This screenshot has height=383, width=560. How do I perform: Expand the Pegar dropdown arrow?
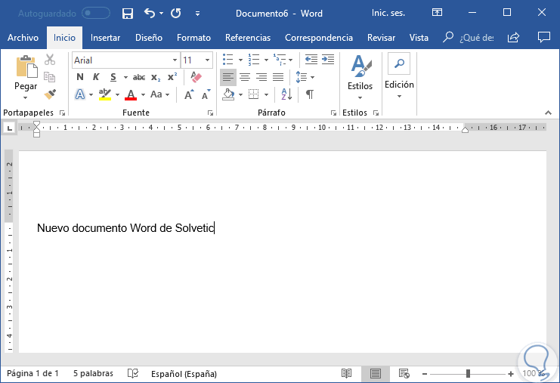coord(26,97)
